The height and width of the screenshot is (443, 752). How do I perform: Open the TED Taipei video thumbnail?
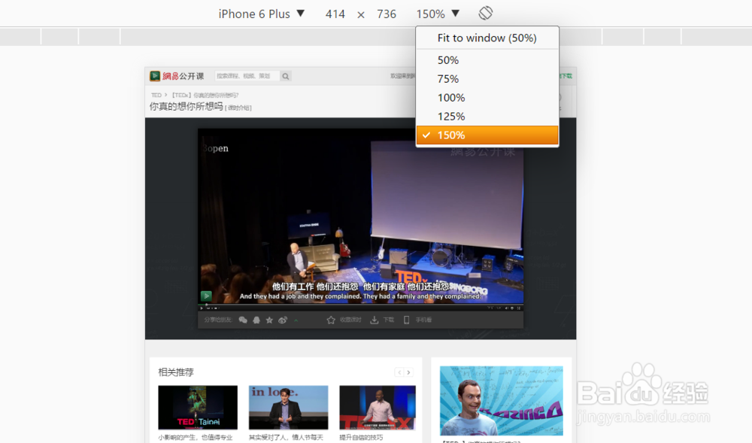[198, 407]
